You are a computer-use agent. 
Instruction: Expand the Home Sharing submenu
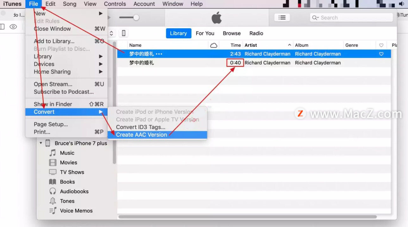[66, 72]
